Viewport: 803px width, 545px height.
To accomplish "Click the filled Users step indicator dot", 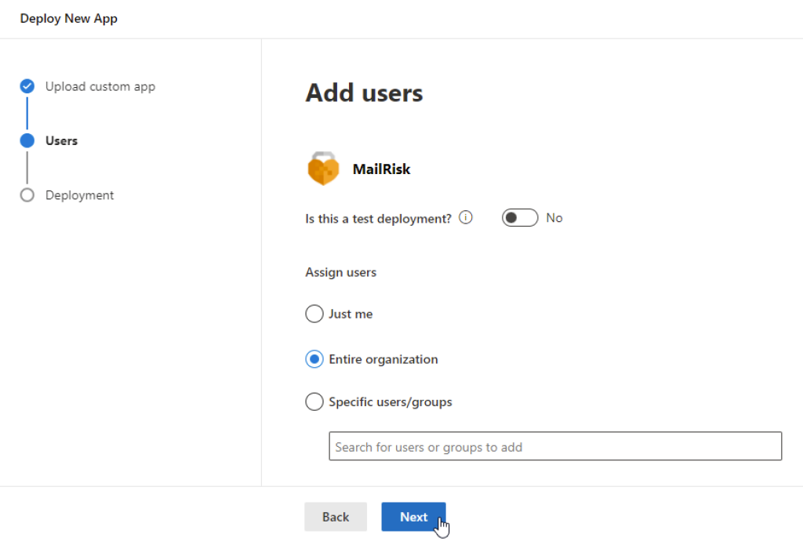I will (x=27, y=140).
